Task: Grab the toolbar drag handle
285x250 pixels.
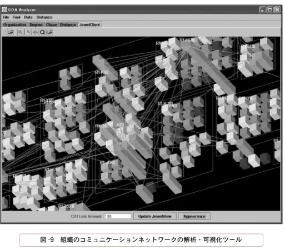Action: [x=4, y=32]
